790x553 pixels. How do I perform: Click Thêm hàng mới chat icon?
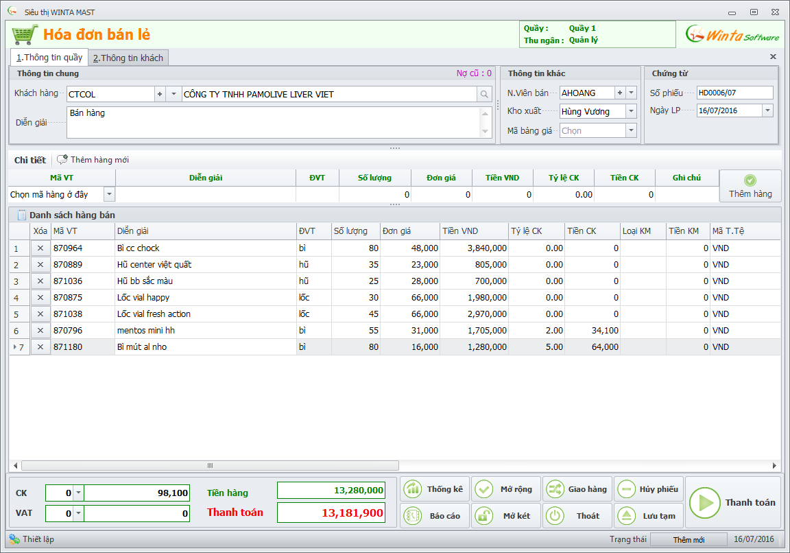(62, 160)
